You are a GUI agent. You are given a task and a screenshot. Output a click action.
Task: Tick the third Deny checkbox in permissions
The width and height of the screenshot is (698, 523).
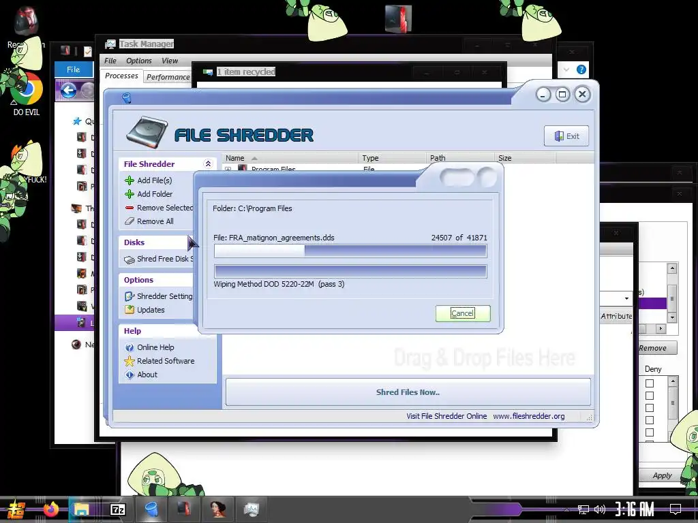(650, 408)
